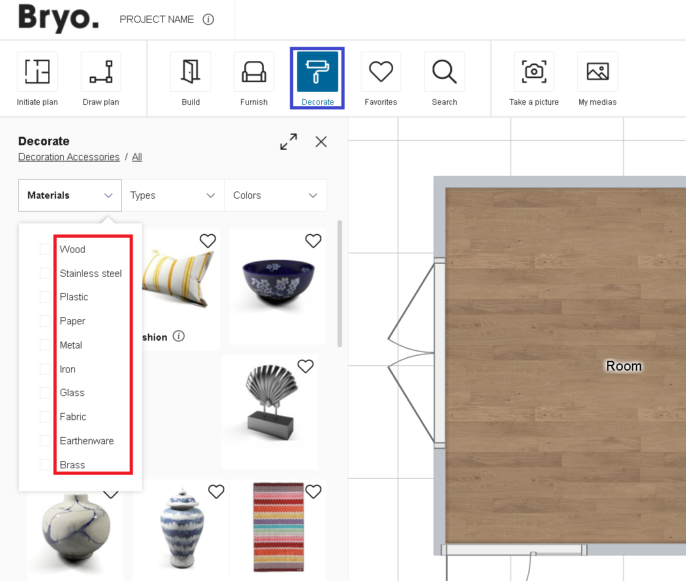Use the Take a picture tool
The image size is (686, 581).
534,78
